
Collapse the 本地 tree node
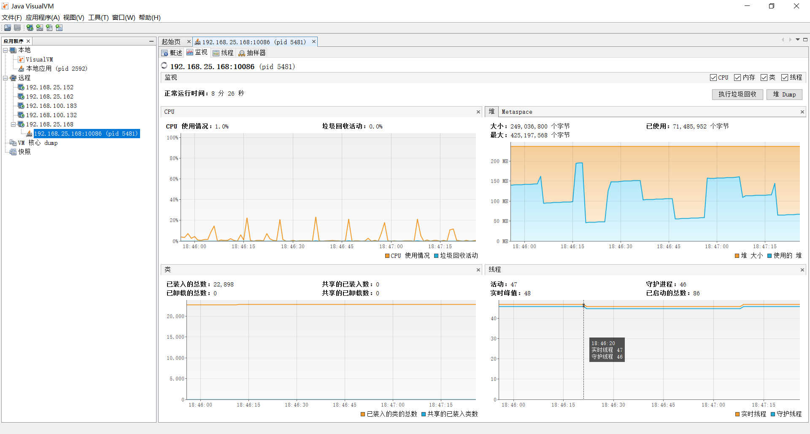[x=5, y=50]
